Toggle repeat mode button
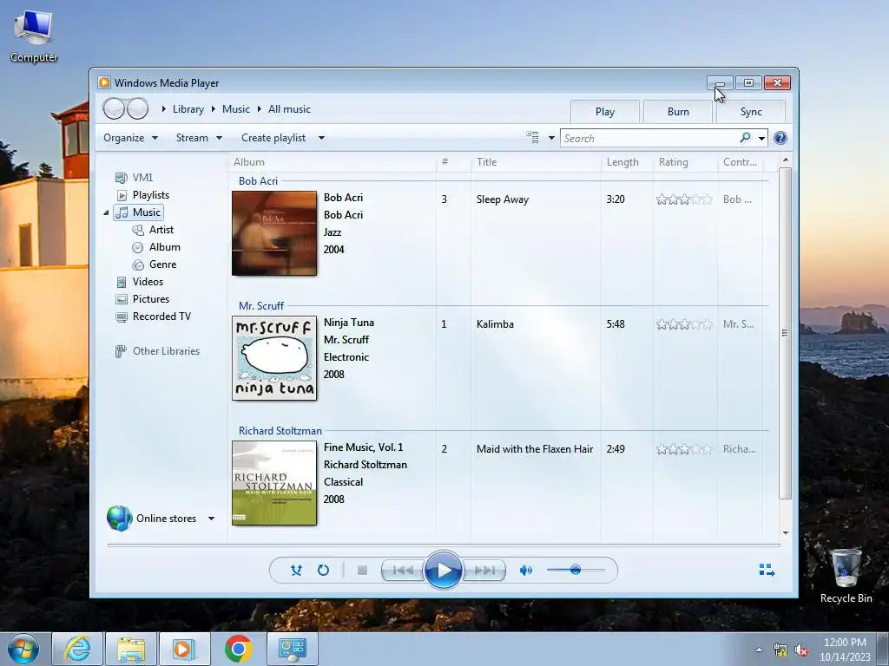This screenshot has width=889, height=666. coord(323,571)
